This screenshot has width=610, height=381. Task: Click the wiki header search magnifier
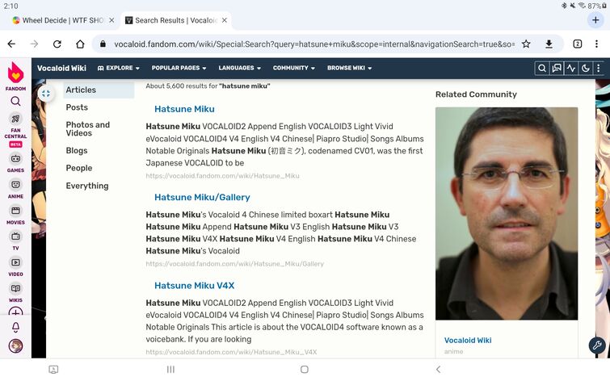(x=542, y=69)
